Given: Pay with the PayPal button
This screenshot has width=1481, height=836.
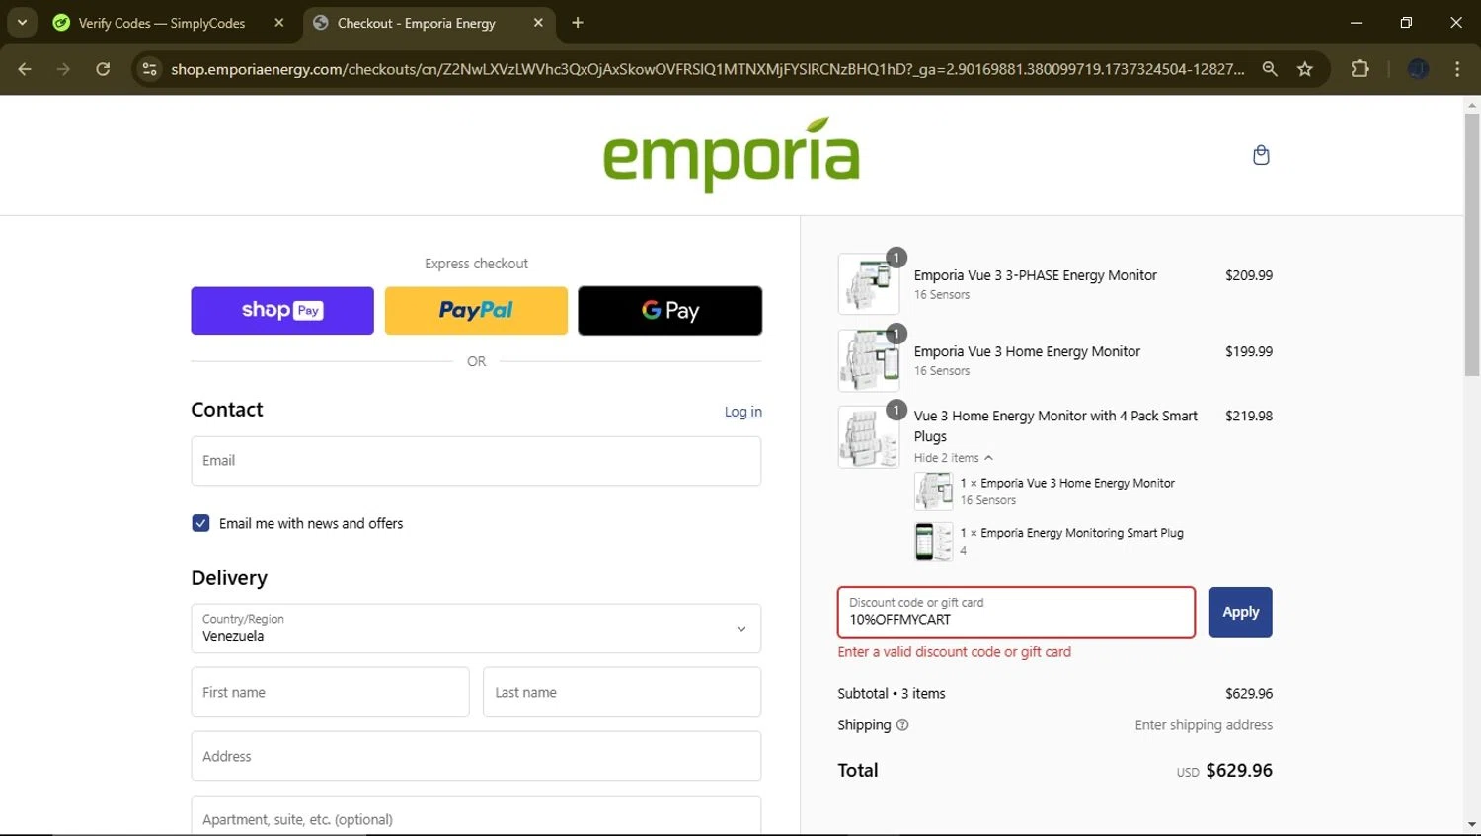Looking at the screenshot, I should (x=476, y=311).
